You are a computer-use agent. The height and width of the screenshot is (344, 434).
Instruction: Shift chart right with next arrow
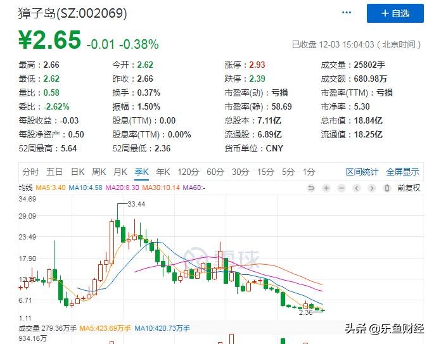click(x=372, y=188)
